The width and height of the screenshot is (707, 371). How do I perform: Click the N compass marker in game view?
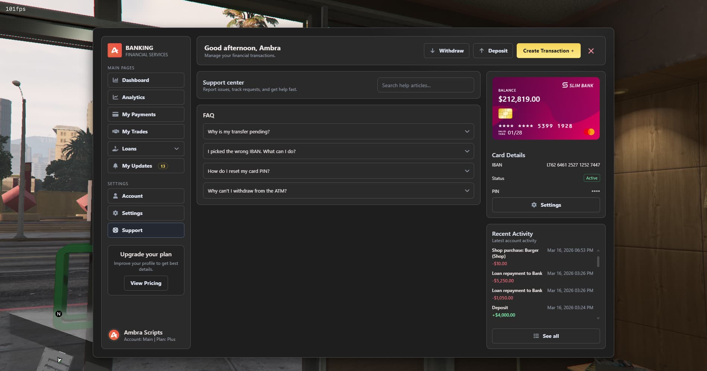(x=58, y=314)
